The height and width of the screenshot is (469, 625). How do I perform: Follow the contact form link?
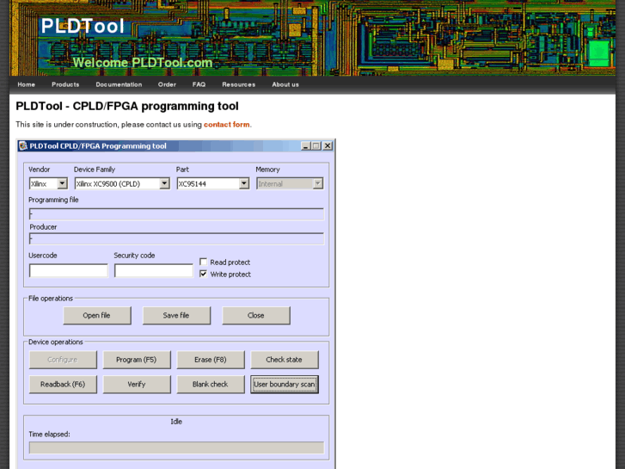[226, 125]
